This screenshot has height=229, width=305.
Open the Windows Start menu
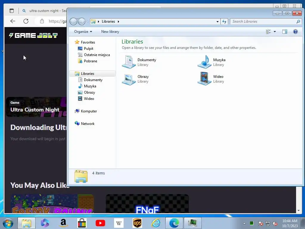coord(8,223)
